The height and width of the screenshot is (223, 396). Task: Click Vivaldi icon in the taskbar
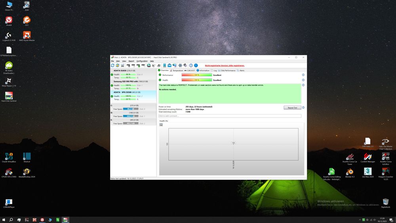tap(42, 220)
